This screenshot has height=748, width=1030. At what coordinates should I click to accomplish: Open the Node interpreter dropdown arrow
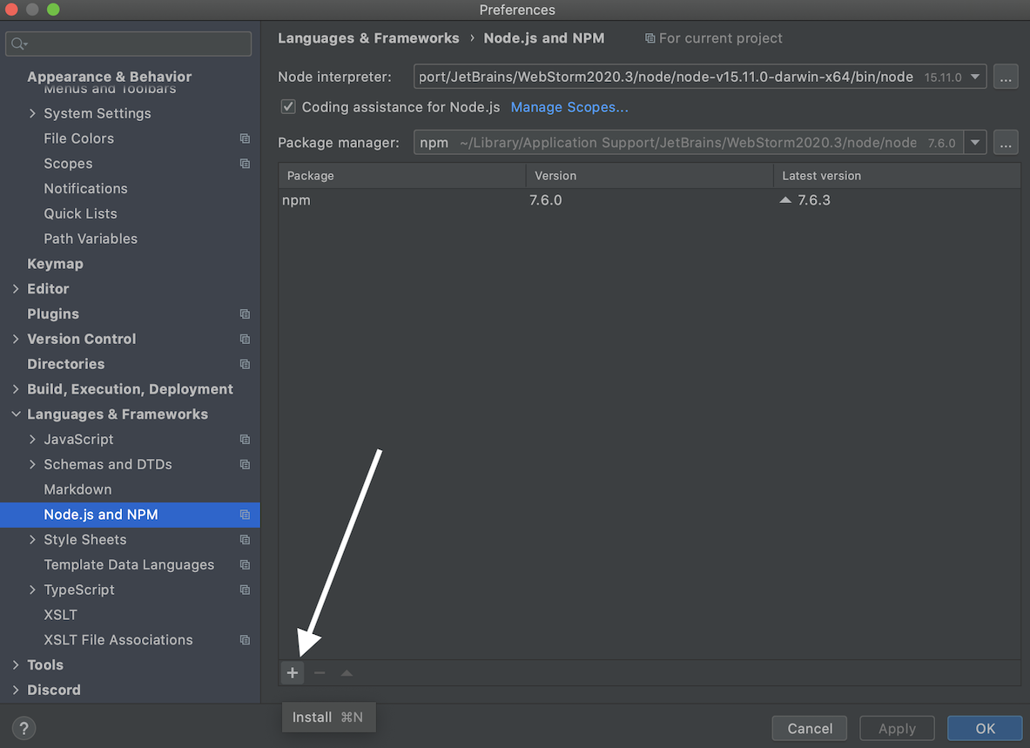coord(975,77)
